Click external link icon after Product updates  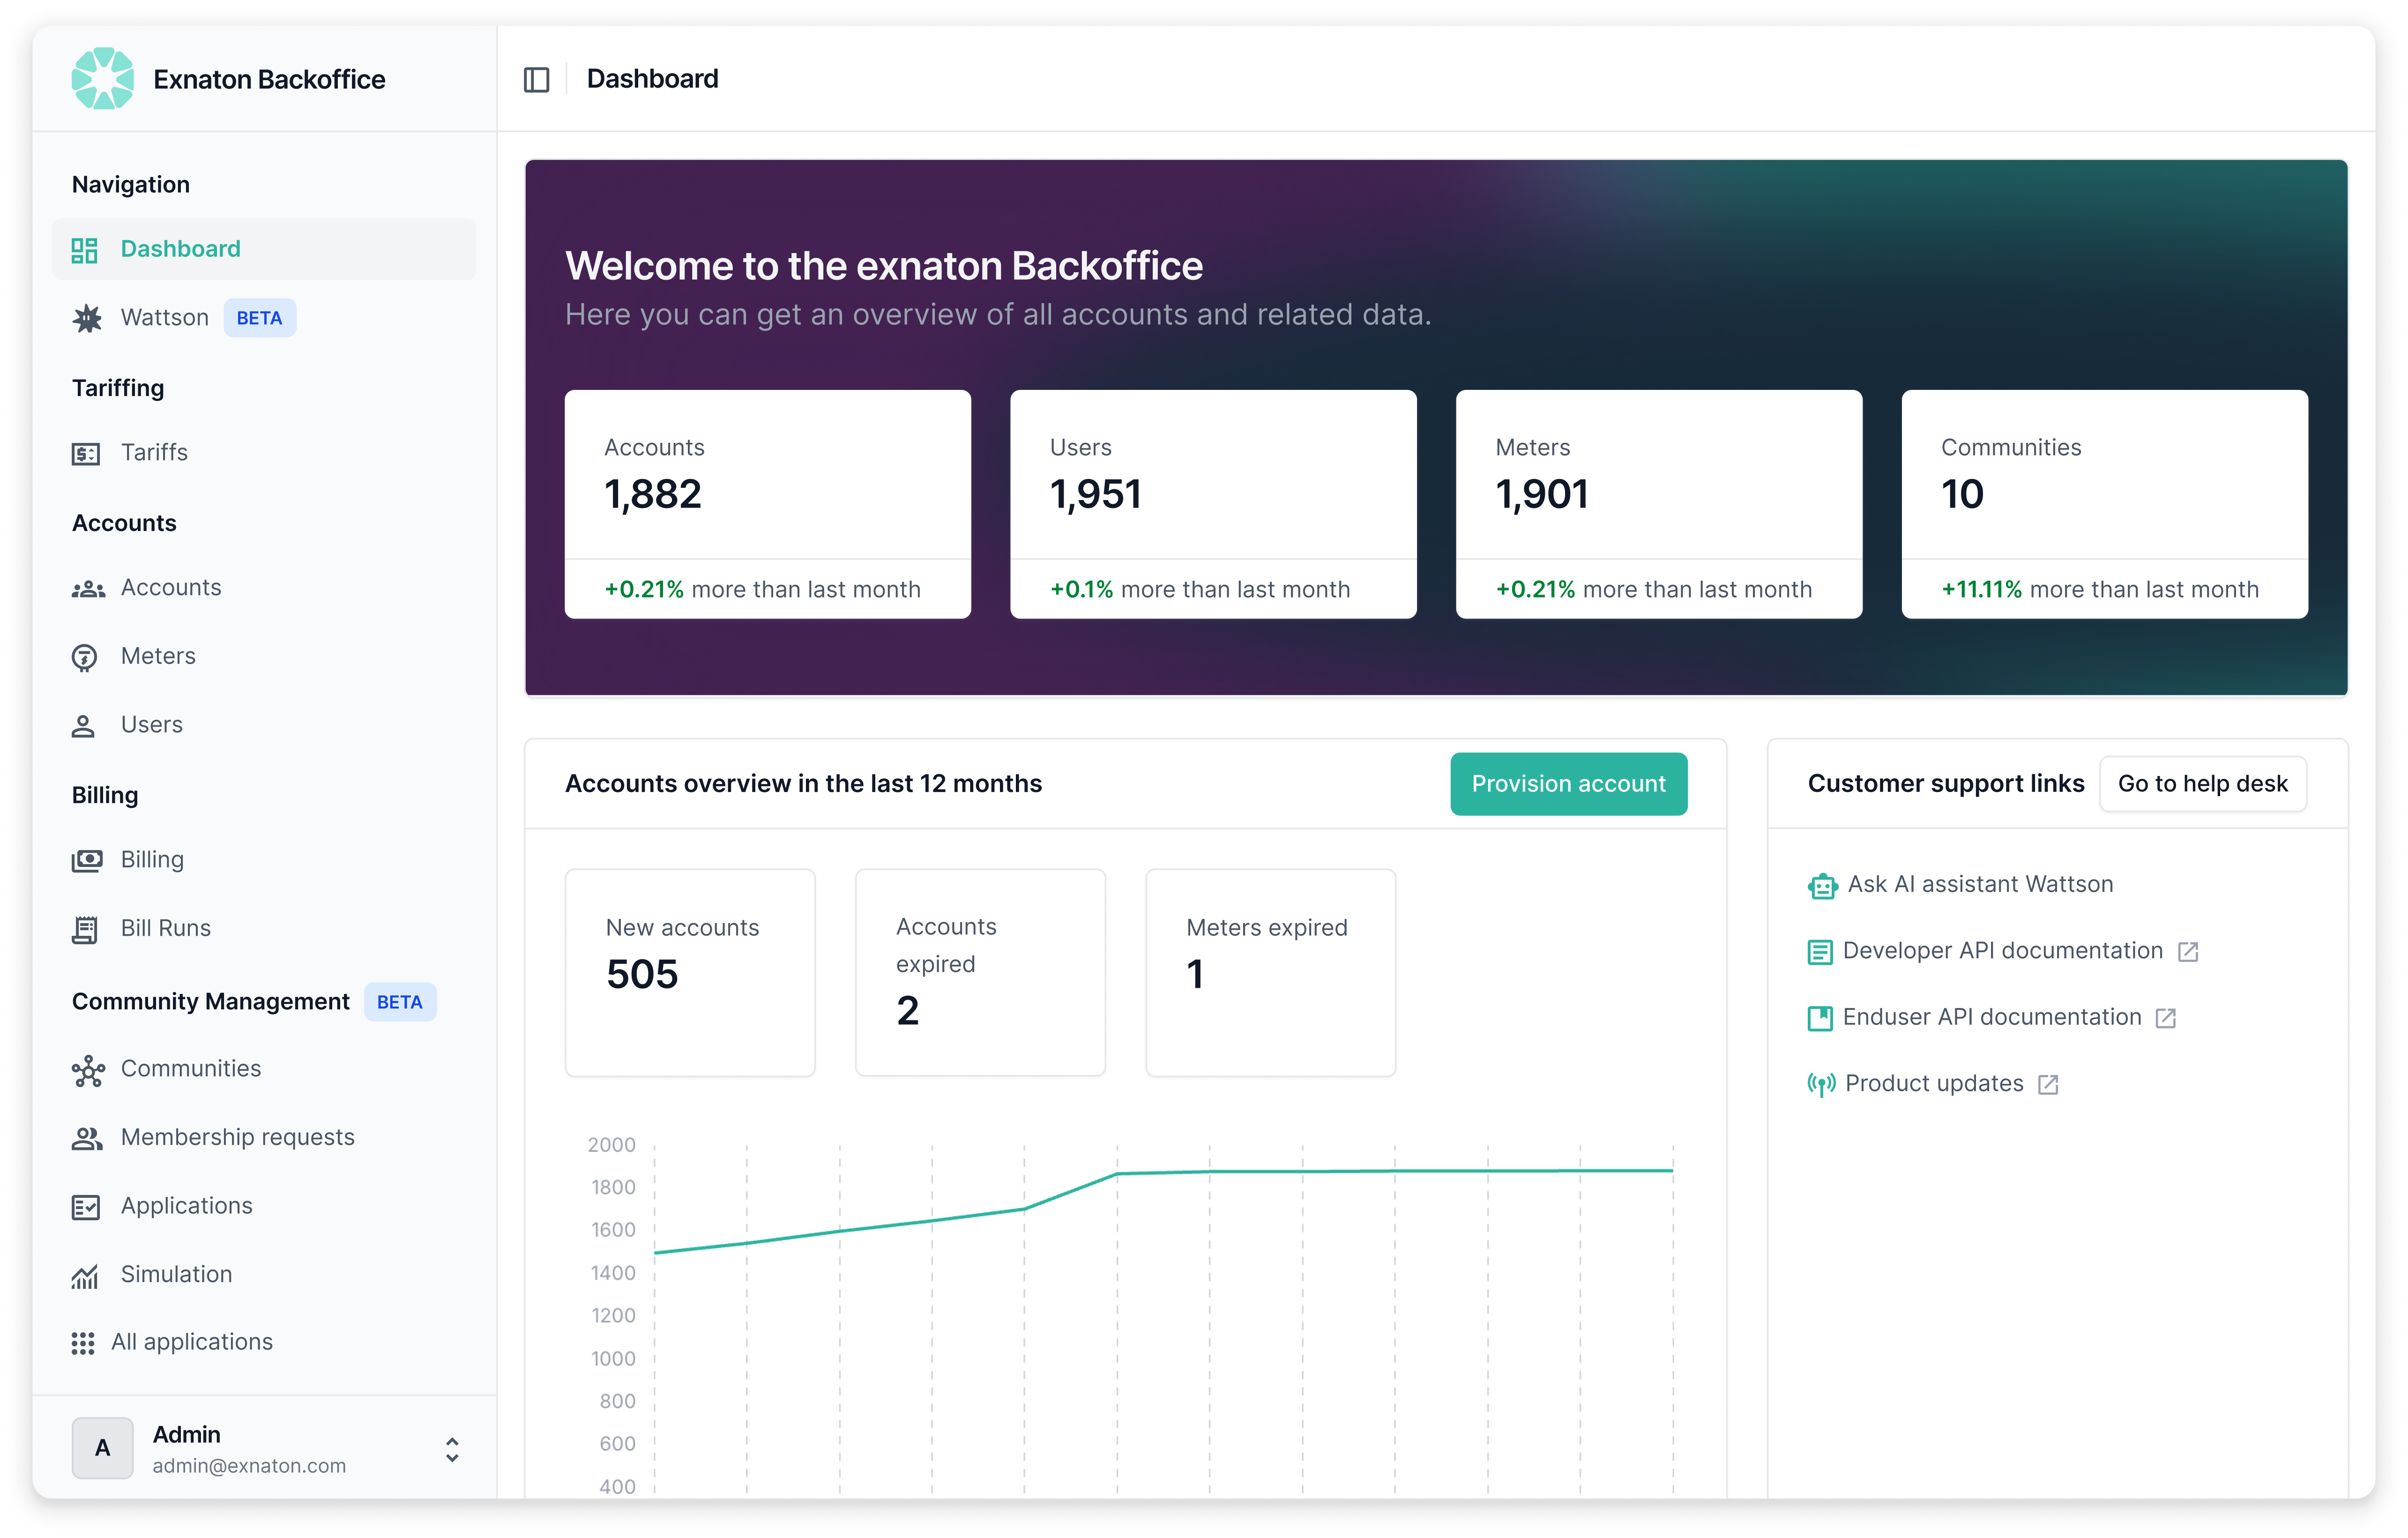point(2048,1084)
